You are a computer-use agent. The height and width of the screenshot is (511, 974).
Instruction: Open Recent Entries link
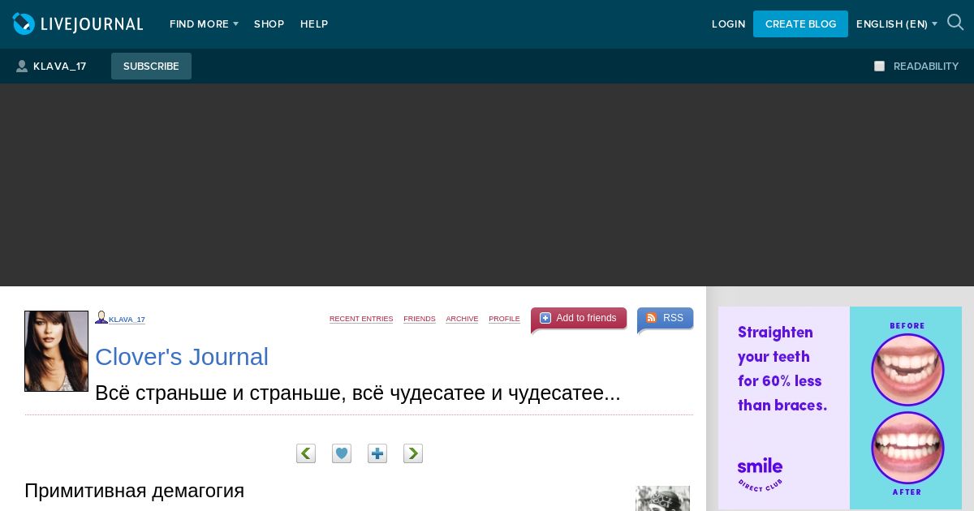(361, 319)
